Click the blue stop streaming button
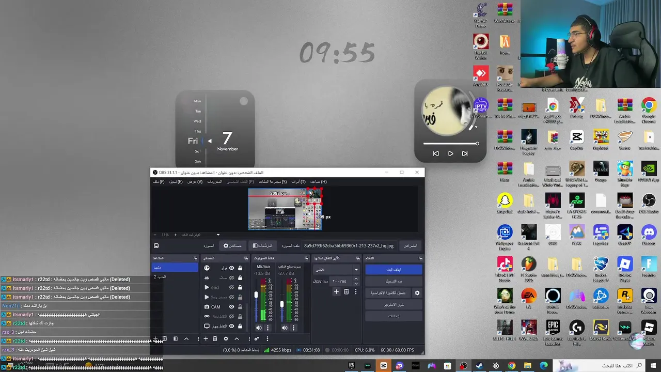The height and width of the screenshot is (372, 661). click(394, 270)
